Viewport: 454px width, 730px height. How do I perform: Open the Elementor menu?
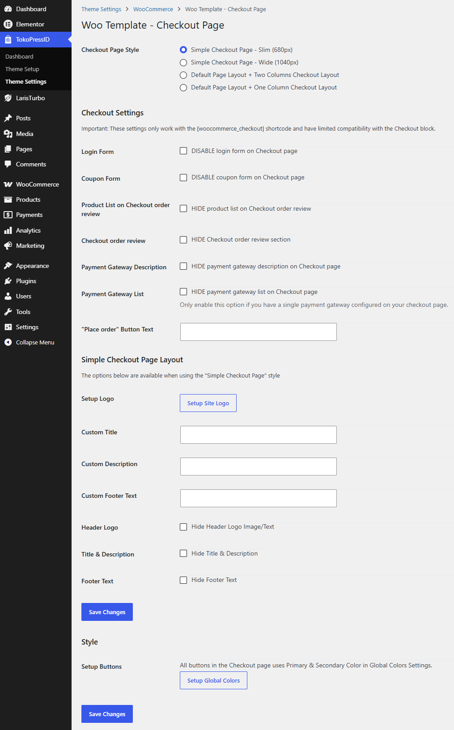click(x=36, y=24)
